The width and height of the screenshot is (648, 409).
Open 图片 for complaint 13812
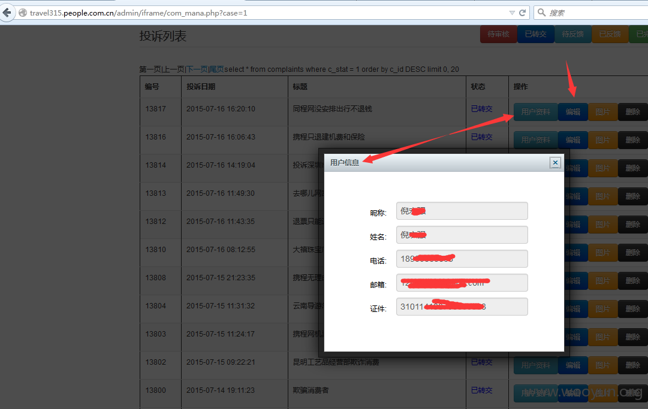point(602,224)
